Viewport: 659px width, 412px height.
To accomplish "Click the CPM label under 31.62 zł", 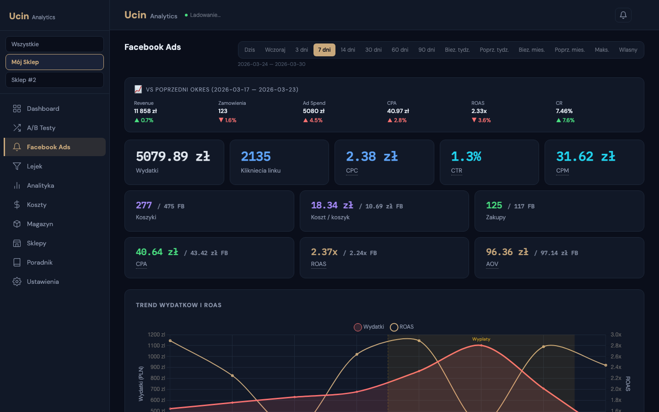I will coord(562,171).
